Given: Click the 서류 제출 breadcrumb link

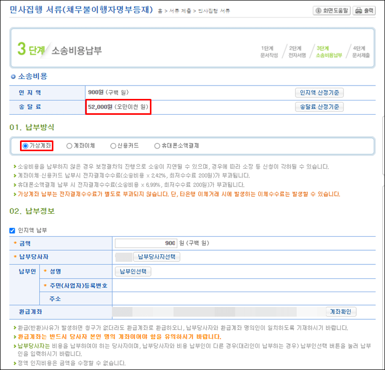Looking at the screenshot, I should (x=180, y=11).
